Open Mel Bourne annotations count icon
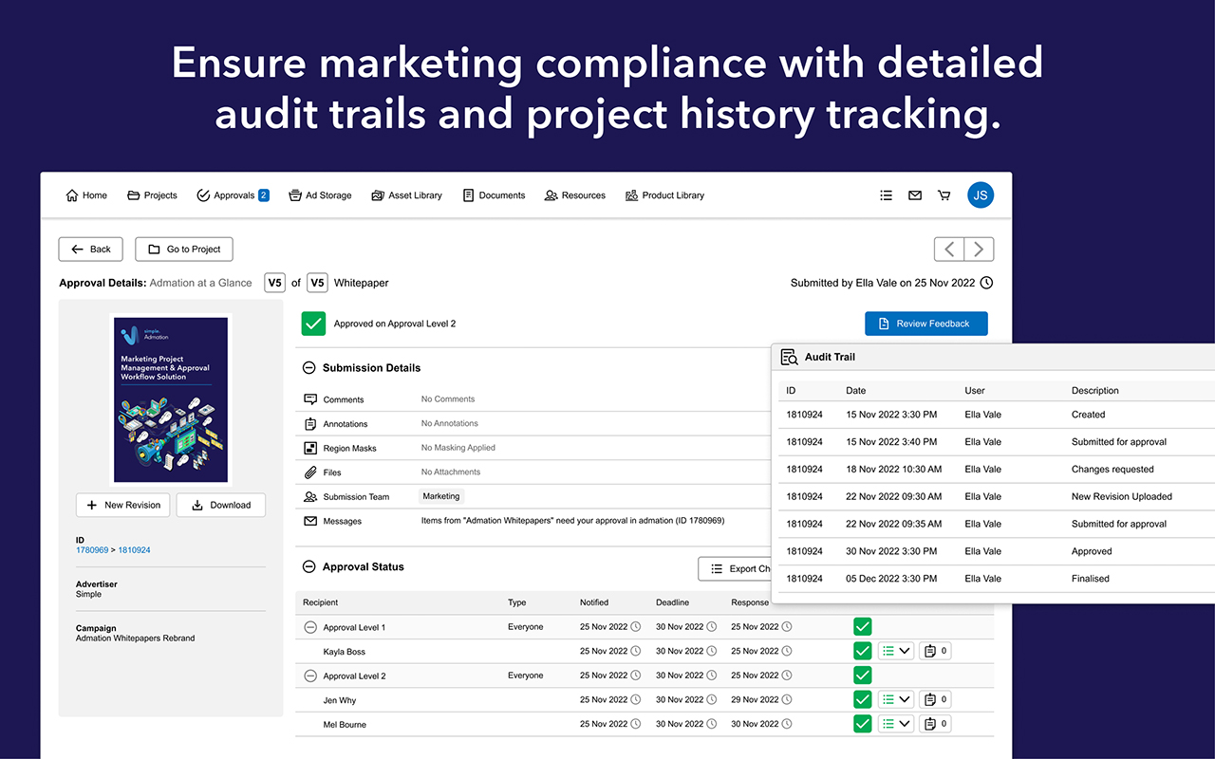 click(935, 723)
